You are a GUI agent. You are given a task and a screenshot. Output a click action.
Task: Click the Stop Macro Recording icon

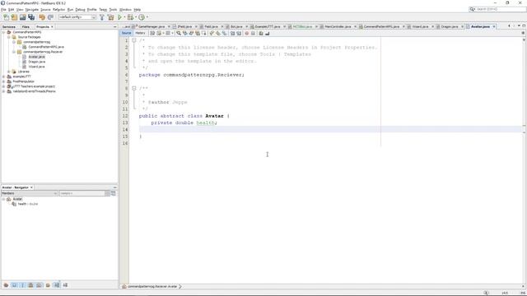click(253, 33)
